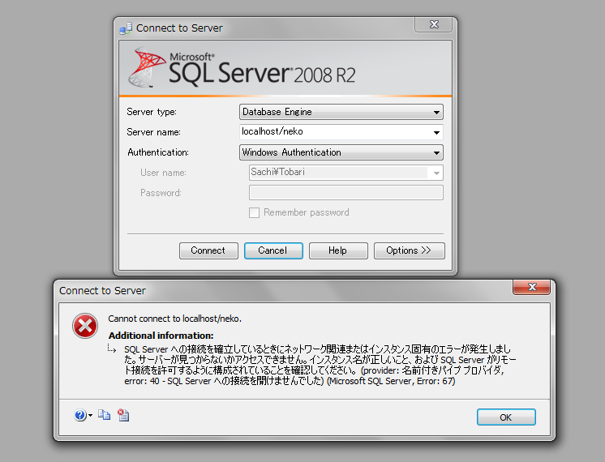Viewport: 605px width, 462px height.
Task: Click the help question mark icon in error dialog
Action: pyautogui.click(x=79, y=415)
